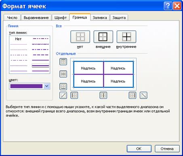Screen dimensions: 183x156
Task: Toggle the diagonal down border button
Action: click(143, 95)
